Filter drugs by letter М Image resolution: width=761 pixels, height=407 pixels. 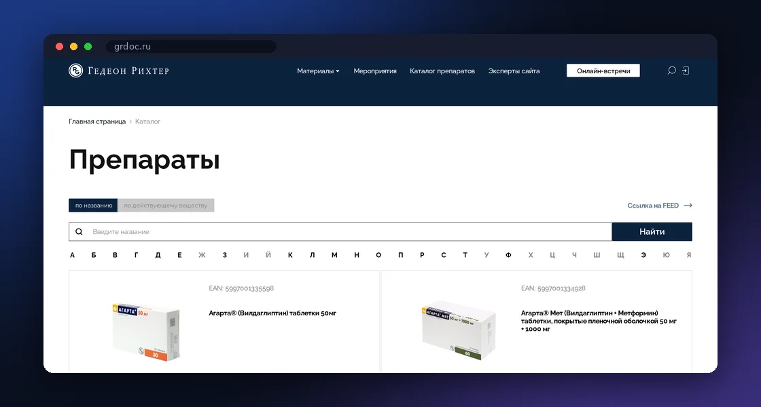pyautogui.click(x=334, y=255)
